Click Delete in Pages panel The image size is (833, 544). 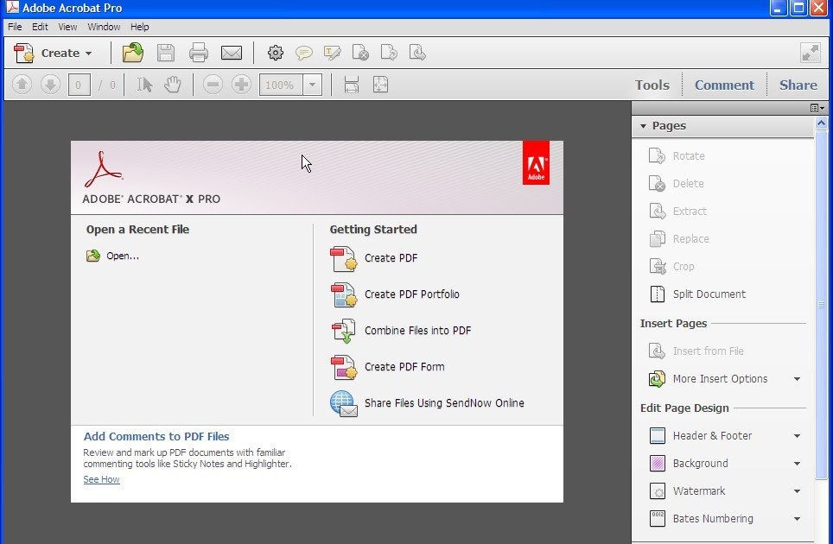[x=677, y=184]
